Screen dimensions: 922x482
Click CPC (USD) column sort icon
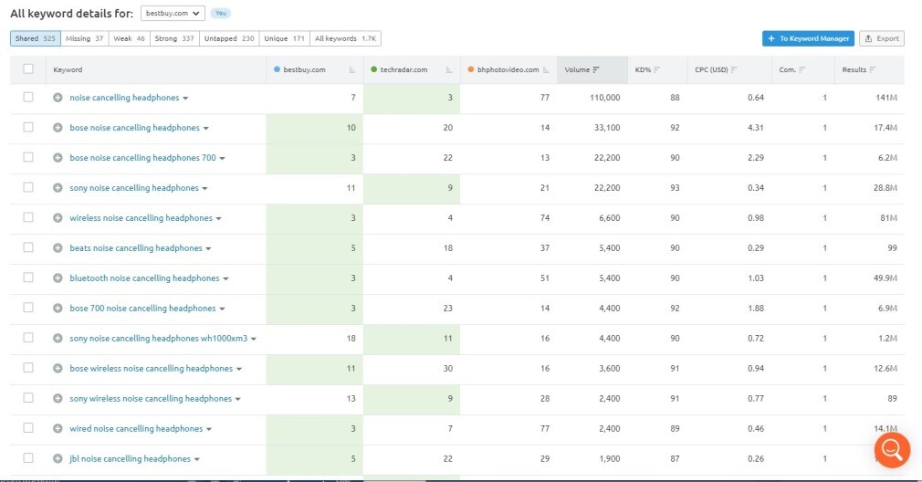pos(734,70)
